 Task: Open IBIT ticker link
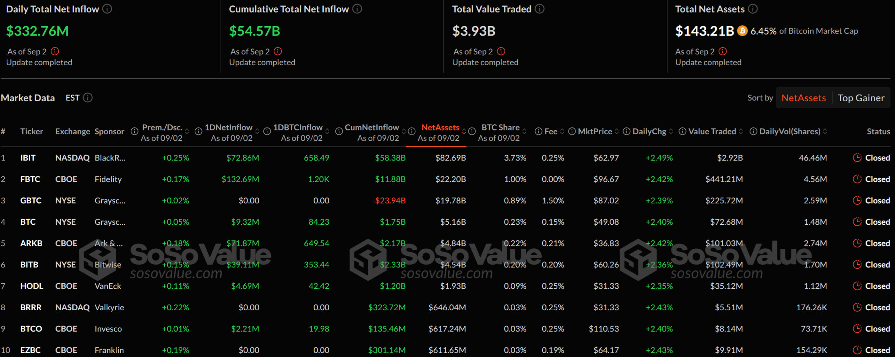pyautogui.click(x=28, y=158)
